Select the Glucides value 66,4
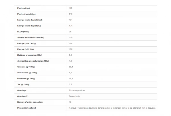 tap(71, 67)
